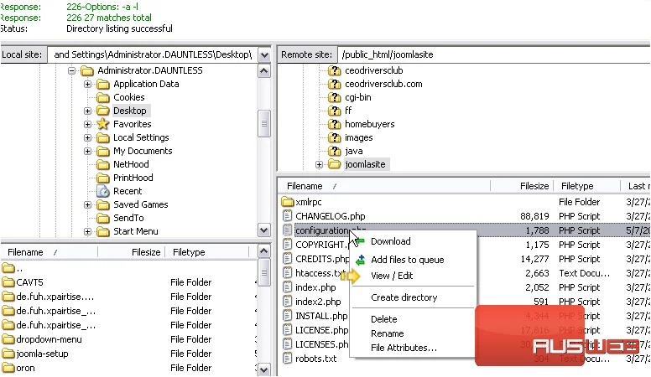
Task: Select INSTALL.php in the remote list
Action: pos(321,316)
